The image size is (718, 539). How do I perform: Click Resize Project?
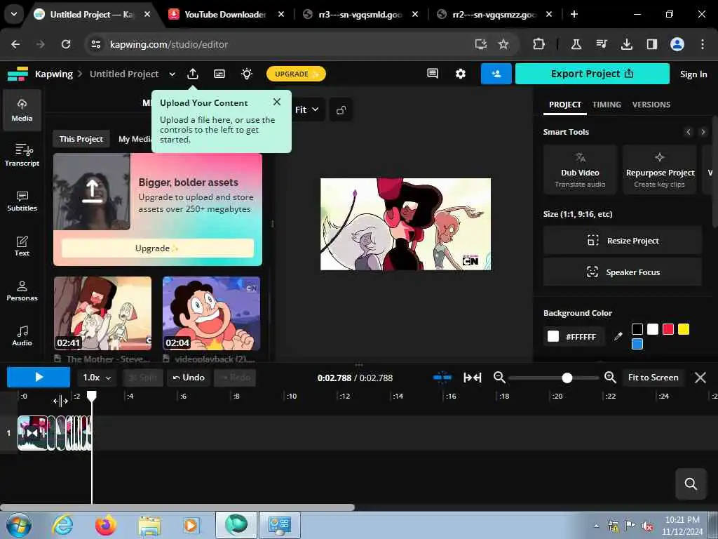pos(623,241)
